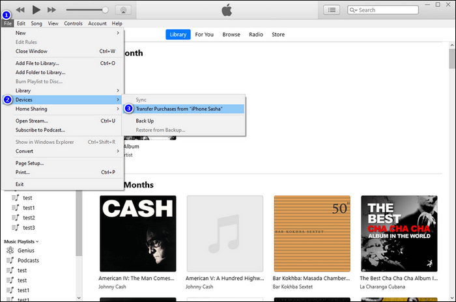The image size is (456, 302).
Task: Open the blank American V album artwork
Action: pyautogui.click(x=225, y=234)
